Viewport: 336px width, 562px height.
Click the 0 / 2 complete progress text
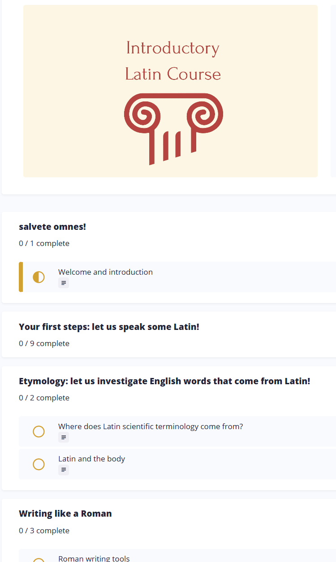pos(44,398)
